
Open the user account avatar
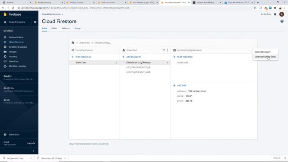[x=281, y=14]
